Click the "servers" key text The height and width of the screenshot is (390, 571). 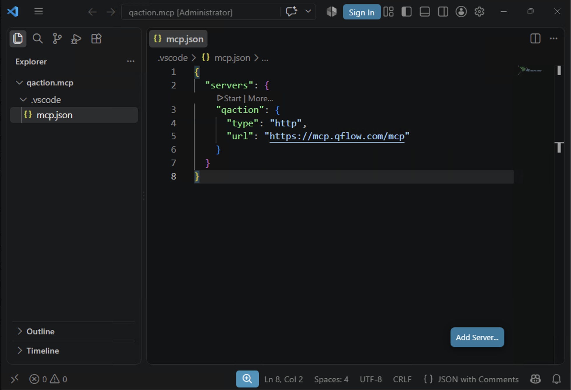[229, 85]
